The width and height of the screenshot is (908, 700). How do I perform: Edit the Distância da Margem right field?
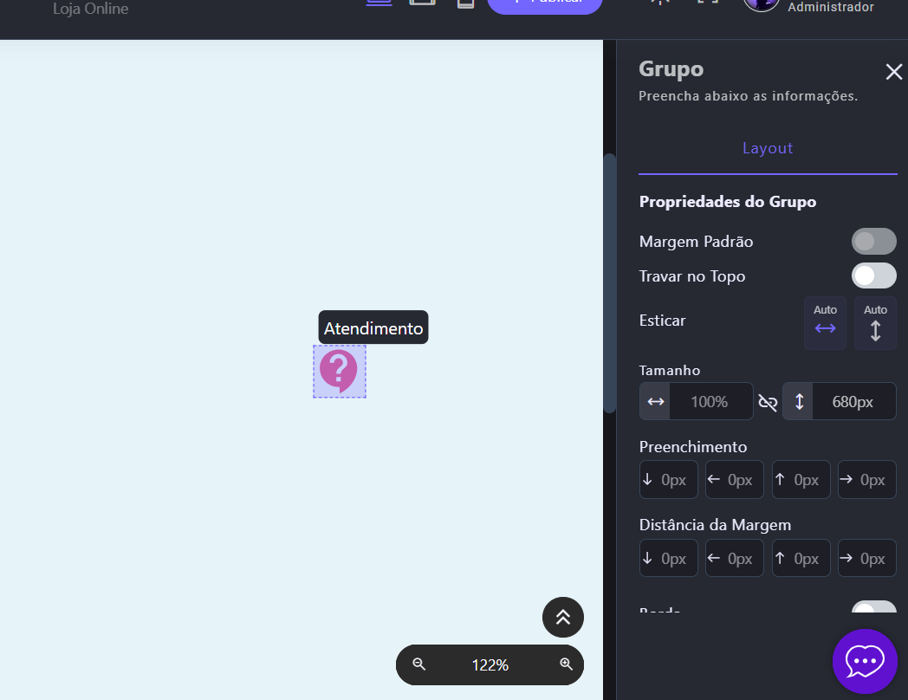867,559
